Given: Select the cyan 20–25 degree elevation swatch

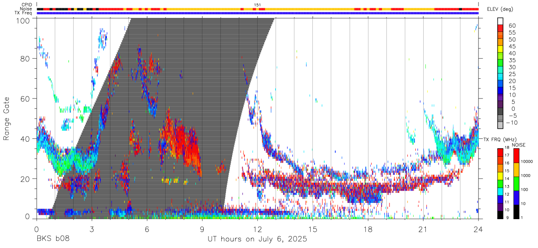Looking at the screenshot, I should 500,77.
